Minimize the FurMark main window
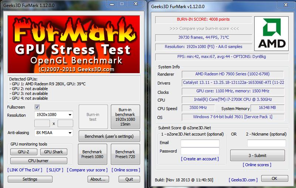 click(x=112, y=4)
